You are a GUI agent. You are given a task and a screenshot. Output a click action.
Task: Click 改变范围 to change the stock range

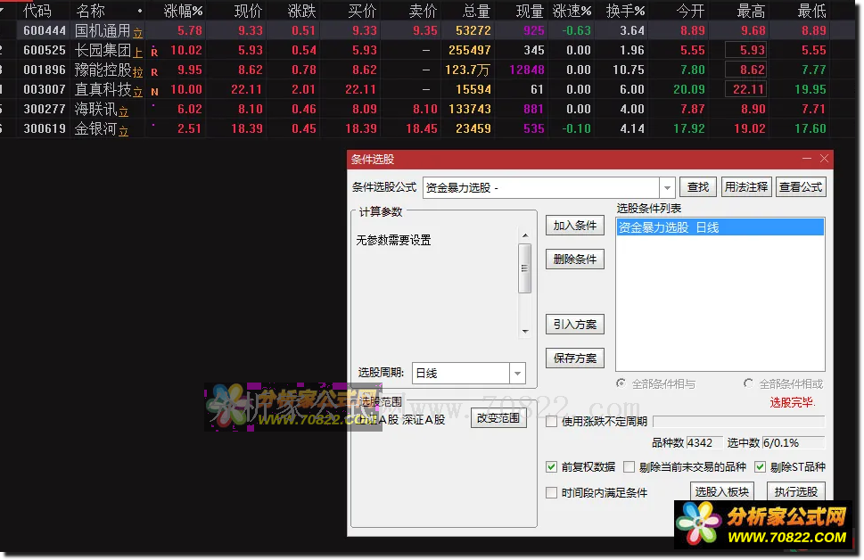498,418
